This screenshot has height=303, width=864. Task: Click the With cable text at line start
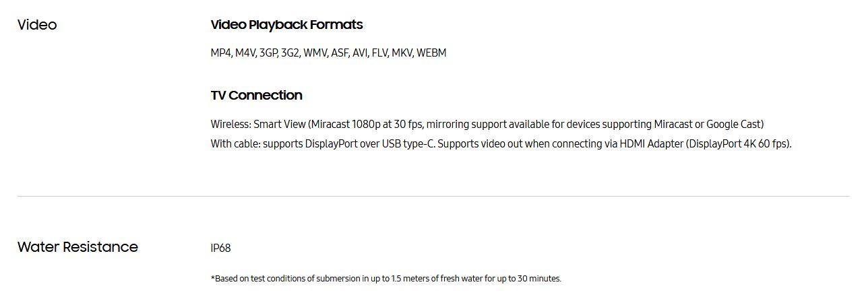[235, 143]
